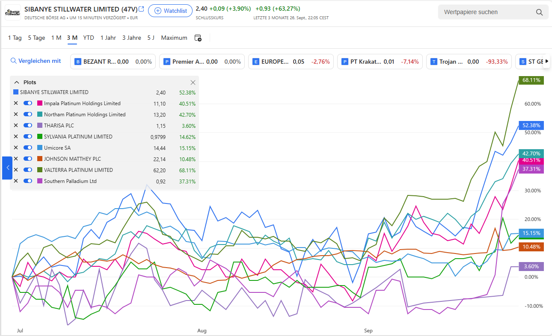Remove Southern Palladium Ltd plot line
This screenshot has height=336, width=552.
click(x=16, y=181)
